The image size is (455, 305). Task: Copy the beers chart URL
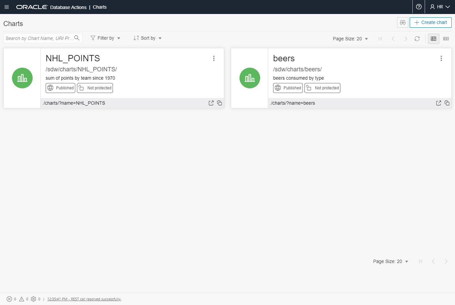pyautogui.click(x=447, y=103)
